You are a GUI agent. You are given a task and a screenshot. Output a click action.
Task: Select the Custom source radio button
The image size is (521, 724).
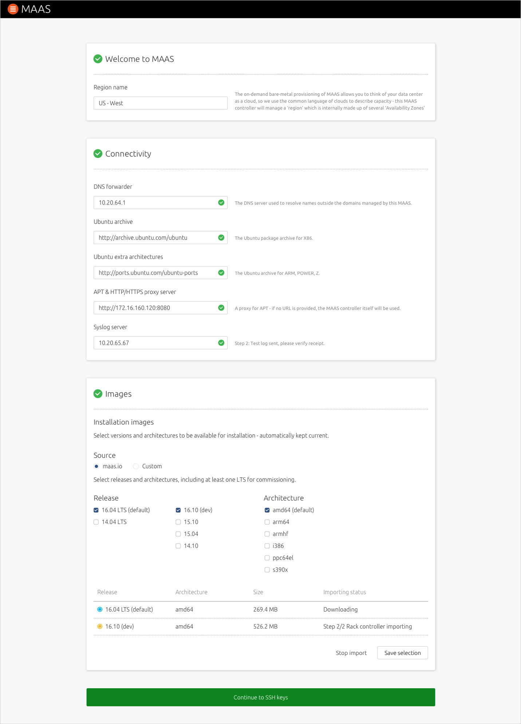tap(136, 466)
